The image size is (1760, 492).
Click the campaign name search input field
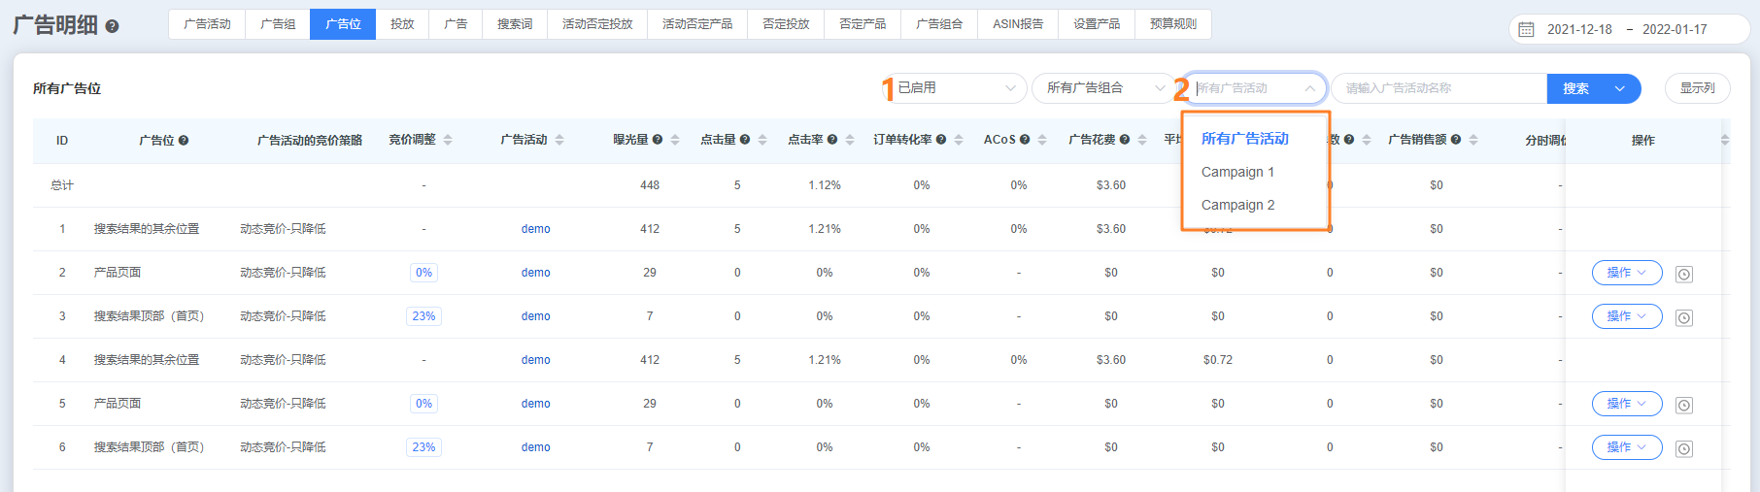coord(1438,88)
